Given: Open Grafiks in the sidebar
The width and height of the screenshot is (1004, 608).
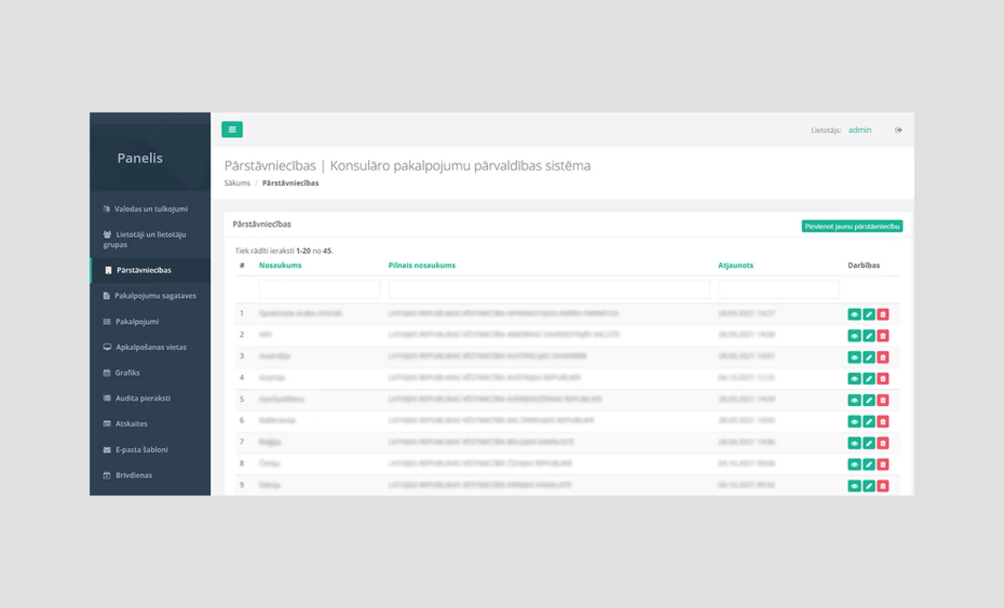Looking at the screenshot, I should [150, 373].
